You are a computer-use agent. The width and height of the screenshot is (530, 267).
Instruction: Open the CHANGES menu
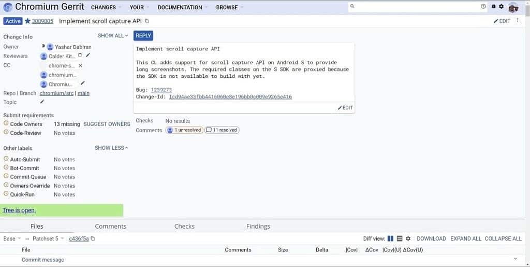click(106, 7)
